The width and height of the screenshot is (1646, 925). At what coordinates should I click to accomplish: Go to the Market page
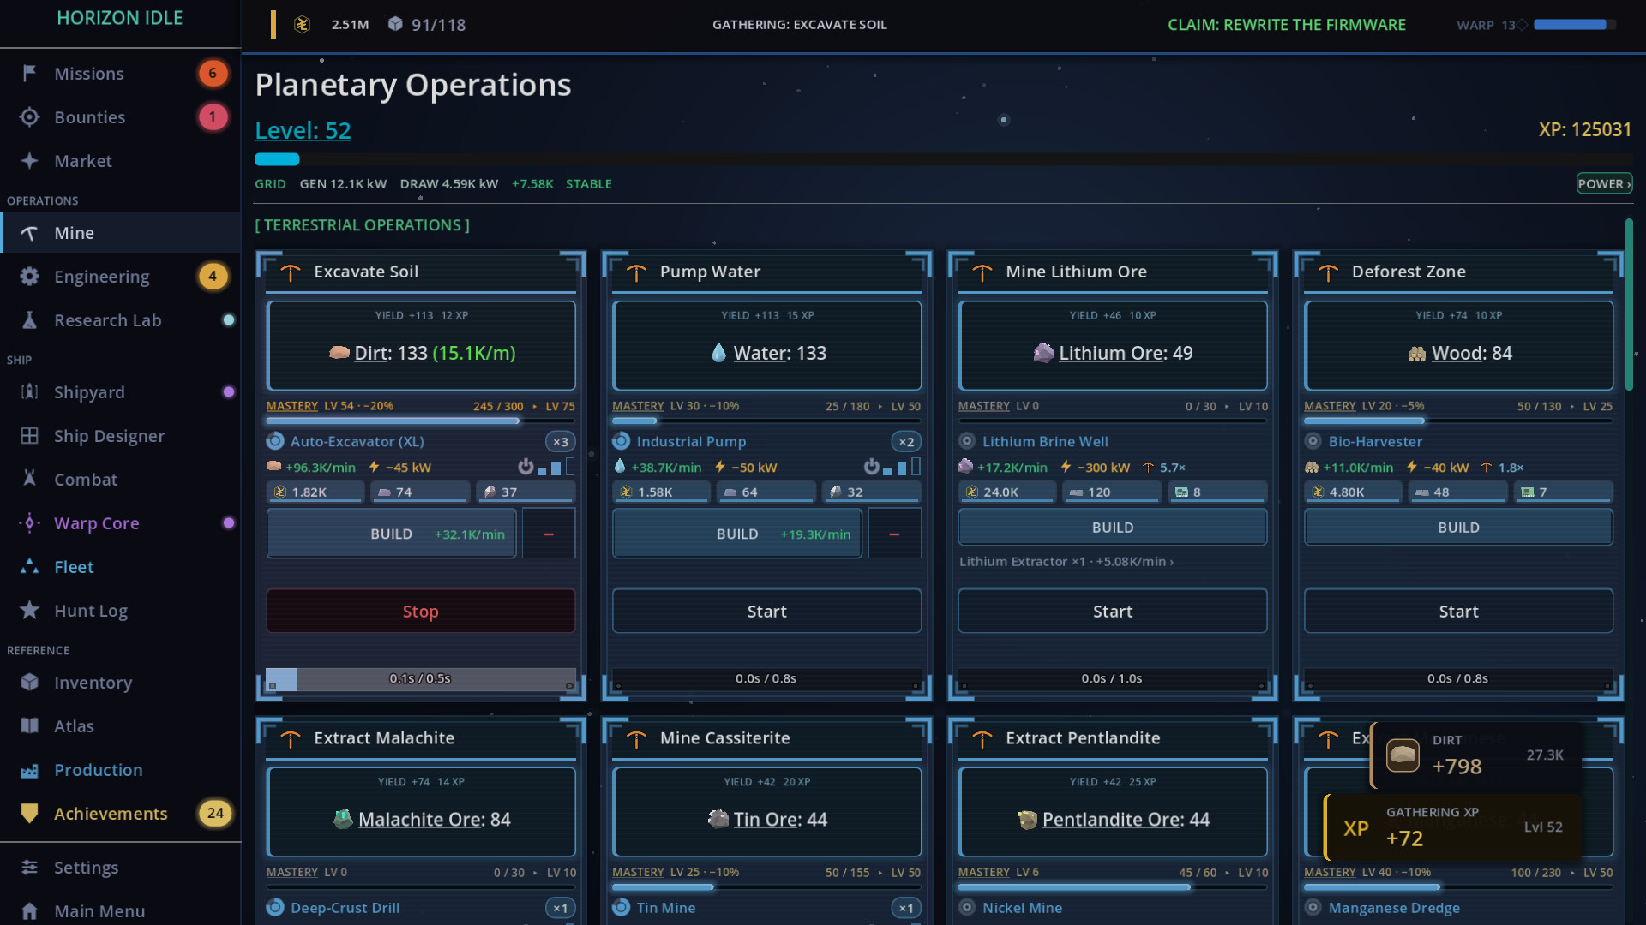click(120, 161)
